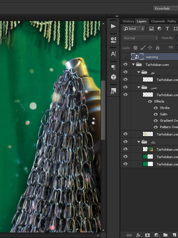Select the Stroke effect label
This screenshot has width=178, height=238.
click(x=165, y=108)
